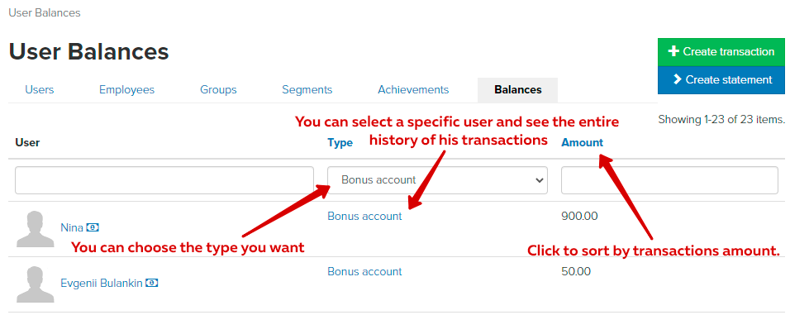Open Nina's Bonus account transaction history

[364, 217]
